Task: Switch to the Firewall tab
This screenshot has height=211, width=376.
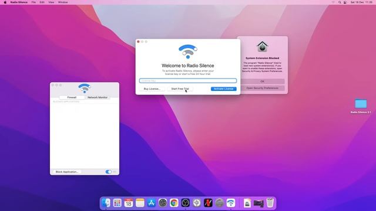Action: pyautogui.click(x=72, y=97)
